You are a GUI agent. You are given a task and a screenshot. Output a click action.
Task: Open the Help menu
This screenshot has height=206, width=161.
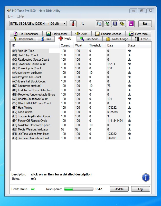21,16
